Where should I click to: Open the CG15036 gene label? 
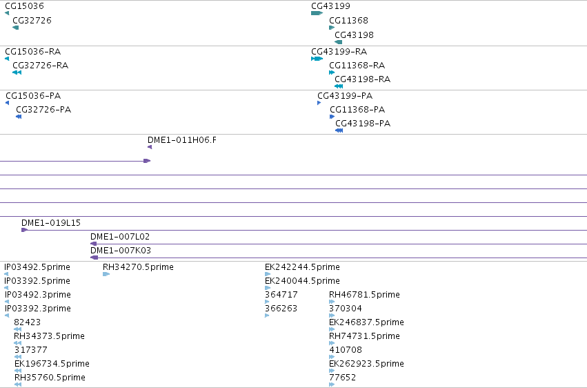coord(24,6)
